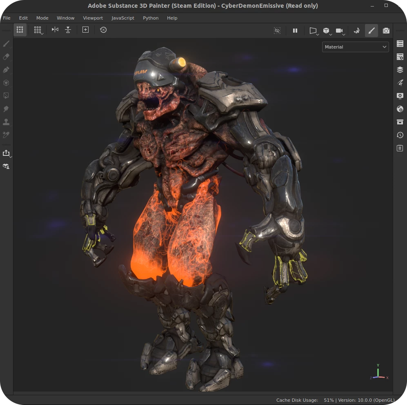Select the Smudge tool
This screenshot has height=405, width=407.
6,108
